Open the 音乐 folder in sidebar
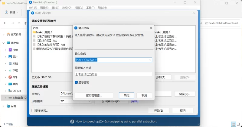 coord(13,77)
